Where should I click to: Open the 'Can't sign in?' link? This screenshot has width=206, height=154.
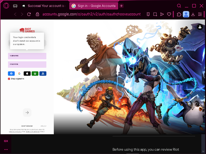pos(27,126)
